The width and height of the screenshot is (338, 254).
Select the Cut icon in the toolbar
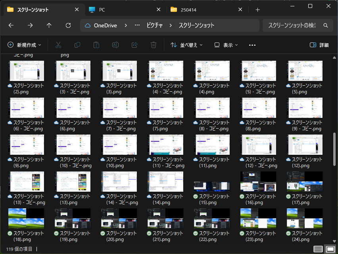pos(58,45)
